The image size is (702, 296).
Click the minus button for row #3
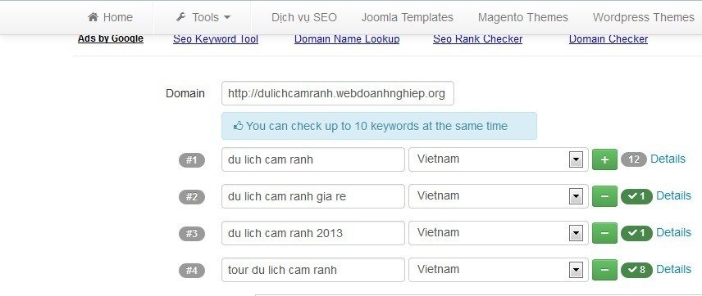[604, 233]
